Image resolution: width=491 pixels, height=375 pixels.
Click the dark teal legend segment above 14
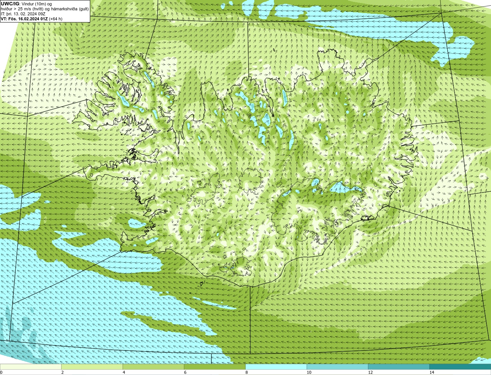[x=460, y=367]
